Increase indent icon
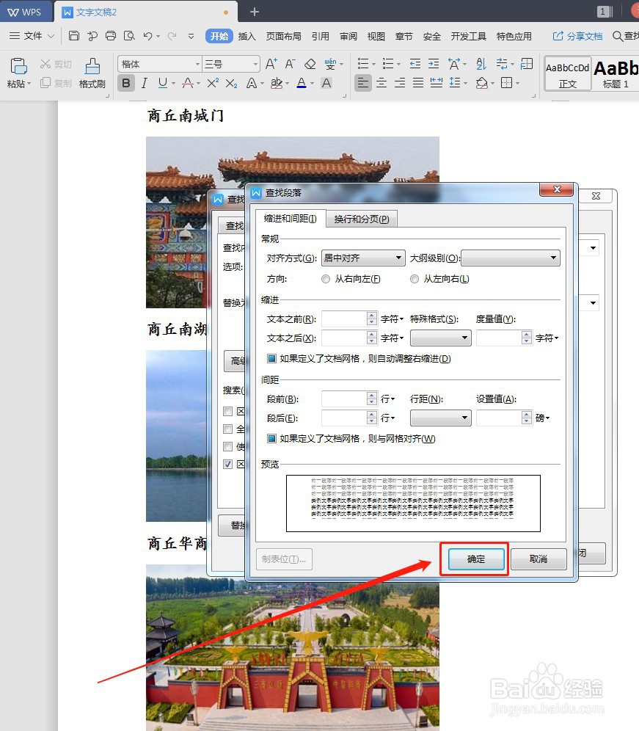 [x=434, y=64]
